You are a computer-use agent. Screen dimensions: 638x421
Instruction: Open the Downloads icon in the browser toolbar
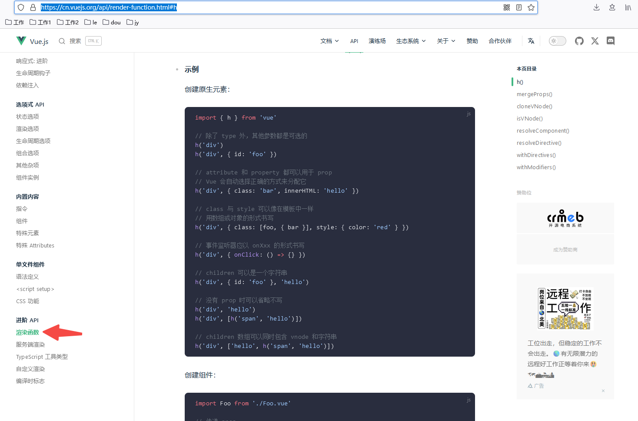[596, 7]
